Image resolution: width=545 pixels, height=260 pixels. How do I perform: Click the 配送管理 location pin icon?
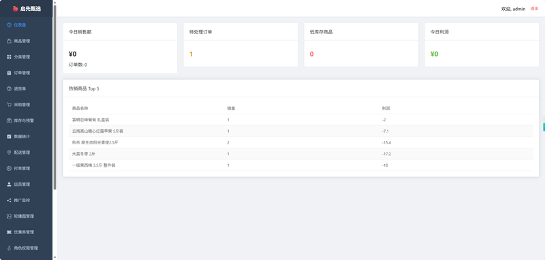9,152
